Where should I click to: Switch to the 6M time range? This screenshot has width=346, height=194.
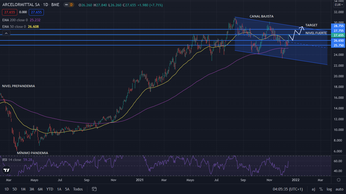[x=40, y=189]
